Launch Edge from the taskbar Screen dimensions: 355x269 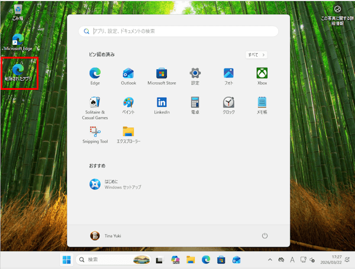point(206,260)
